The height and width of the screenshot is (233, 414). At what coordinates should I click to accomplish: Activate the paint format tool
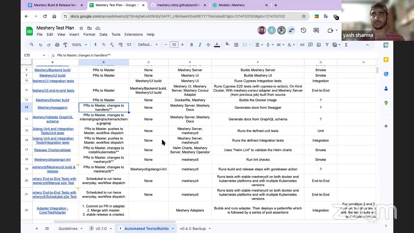65,45
